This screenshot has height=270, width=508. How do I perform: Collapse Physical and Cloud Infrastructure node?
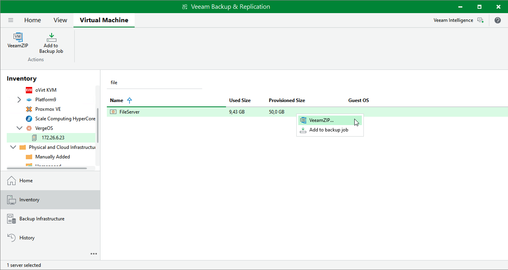[13, 147]
